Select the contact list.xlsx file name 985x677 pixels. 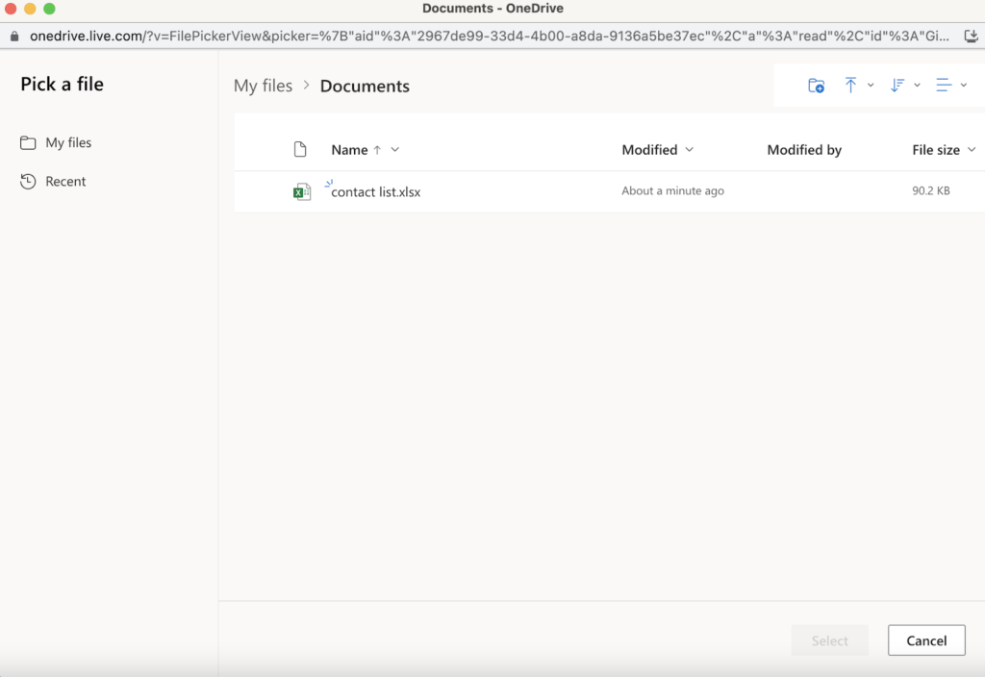(376, 191)
